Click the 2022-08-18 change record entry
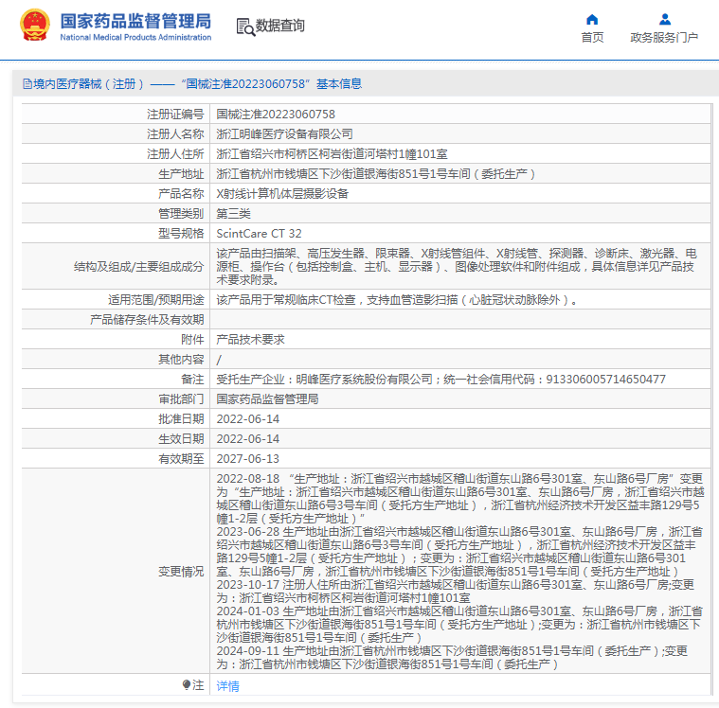Image resolution: width=719 pixels, height=708 pixels. (460, 499)
